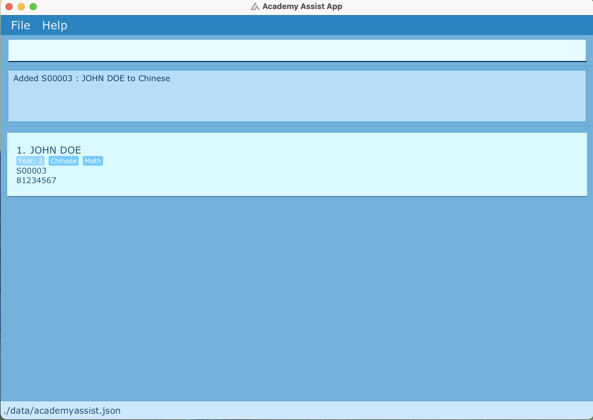Click the Academy Assist App title icon
This screenshot has width=593, height=420.
(255, 6)
